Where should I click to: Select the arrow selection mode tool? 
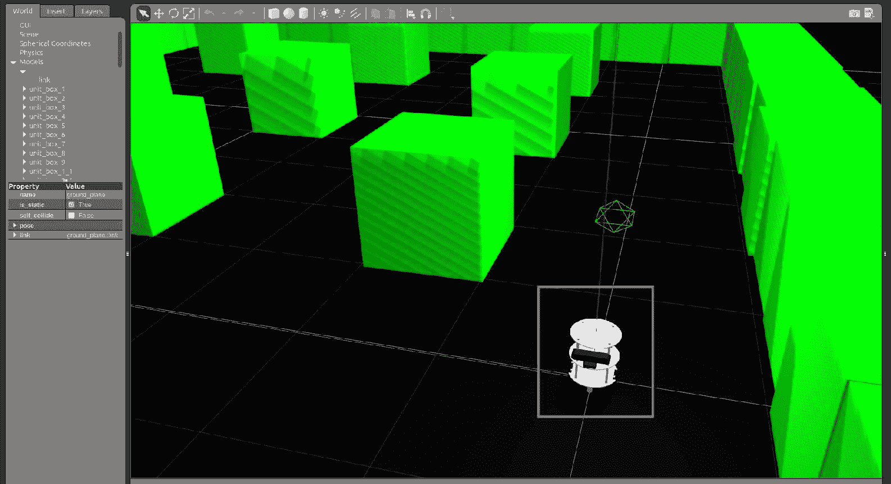(143, 13)
